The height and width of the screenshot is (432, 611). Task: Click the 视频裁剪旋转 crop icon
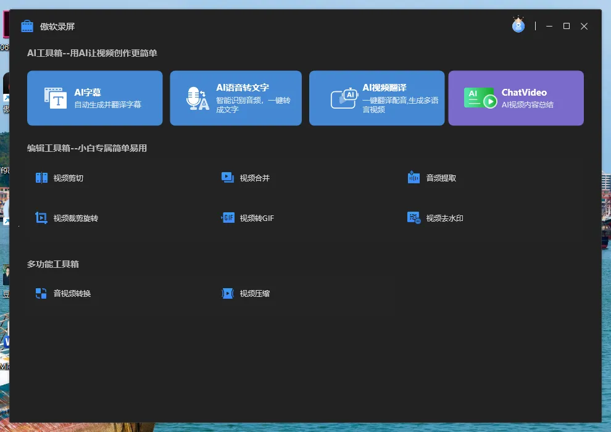click(x=41, y=218)
